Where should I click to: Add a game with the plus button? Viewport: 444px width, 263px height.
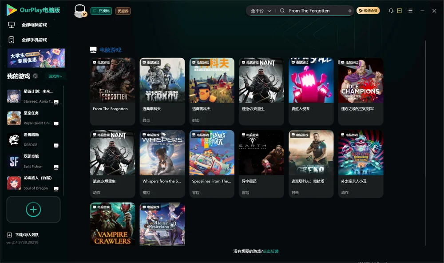pos(33,209)
